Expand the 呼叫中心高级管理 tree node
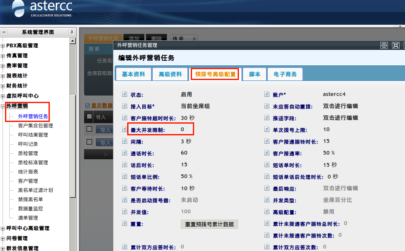Viewport: 405px width, 251px height. tap(3, 229)
